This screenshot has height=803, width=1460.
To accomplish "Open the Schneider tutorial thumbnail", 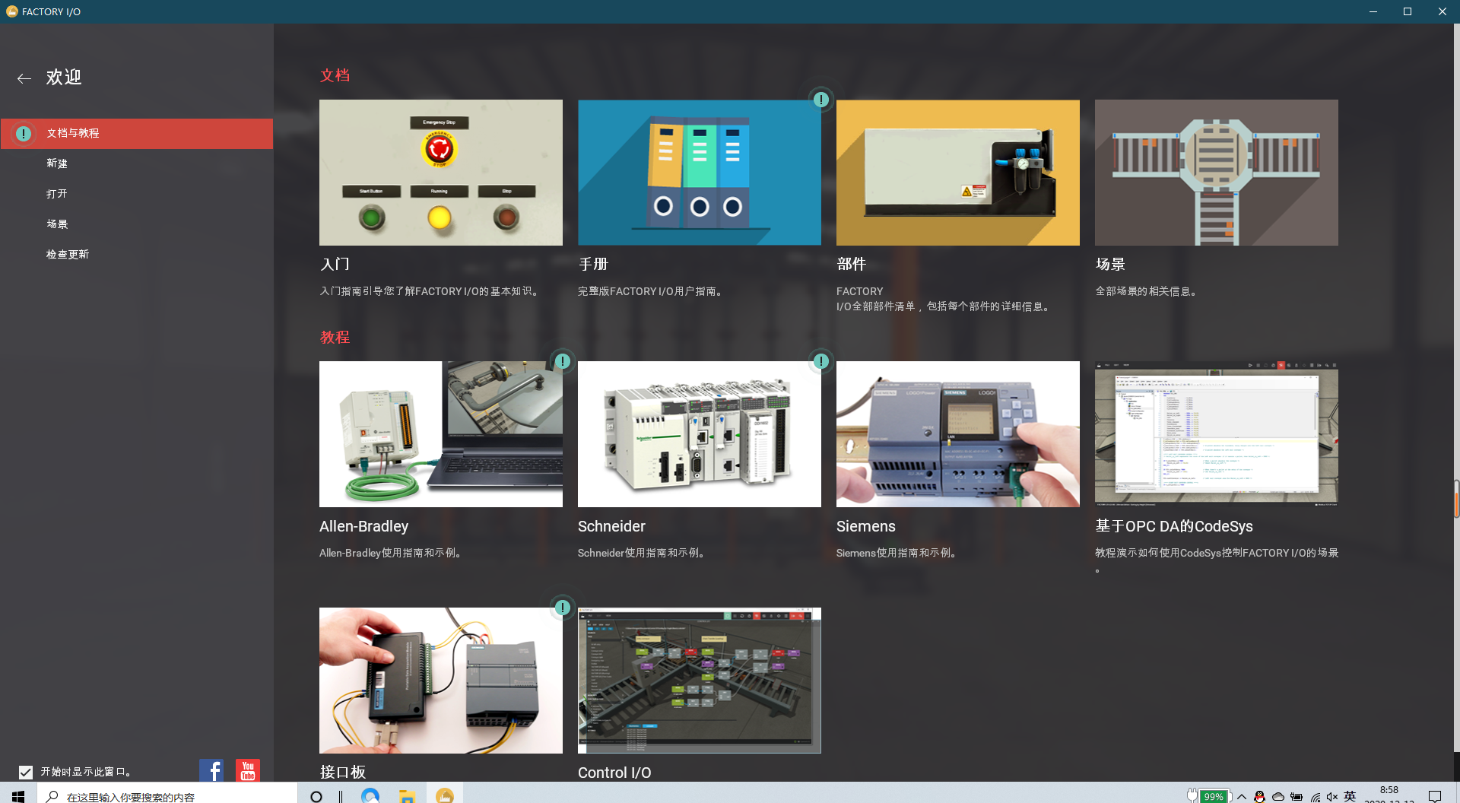I will (700, 434).
